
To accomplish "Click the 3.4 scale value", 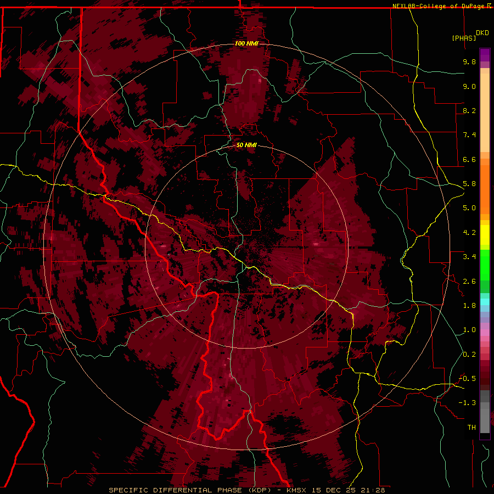I will (469, 257).
